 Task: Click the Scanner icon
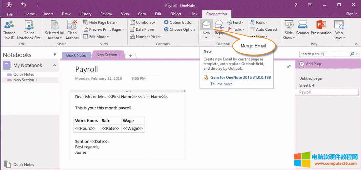point(303,25)
